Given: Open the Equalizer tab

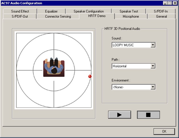Looking at the screenshot, I should coord(51,11).
